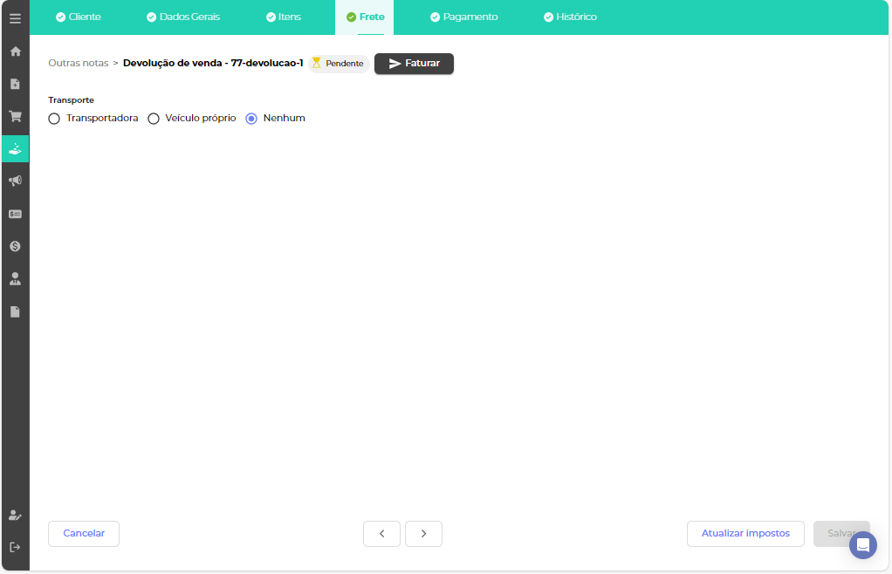The image size is (892, 574).
Task: Advance to next step with right chevron
Action: (x=423, y=534)
